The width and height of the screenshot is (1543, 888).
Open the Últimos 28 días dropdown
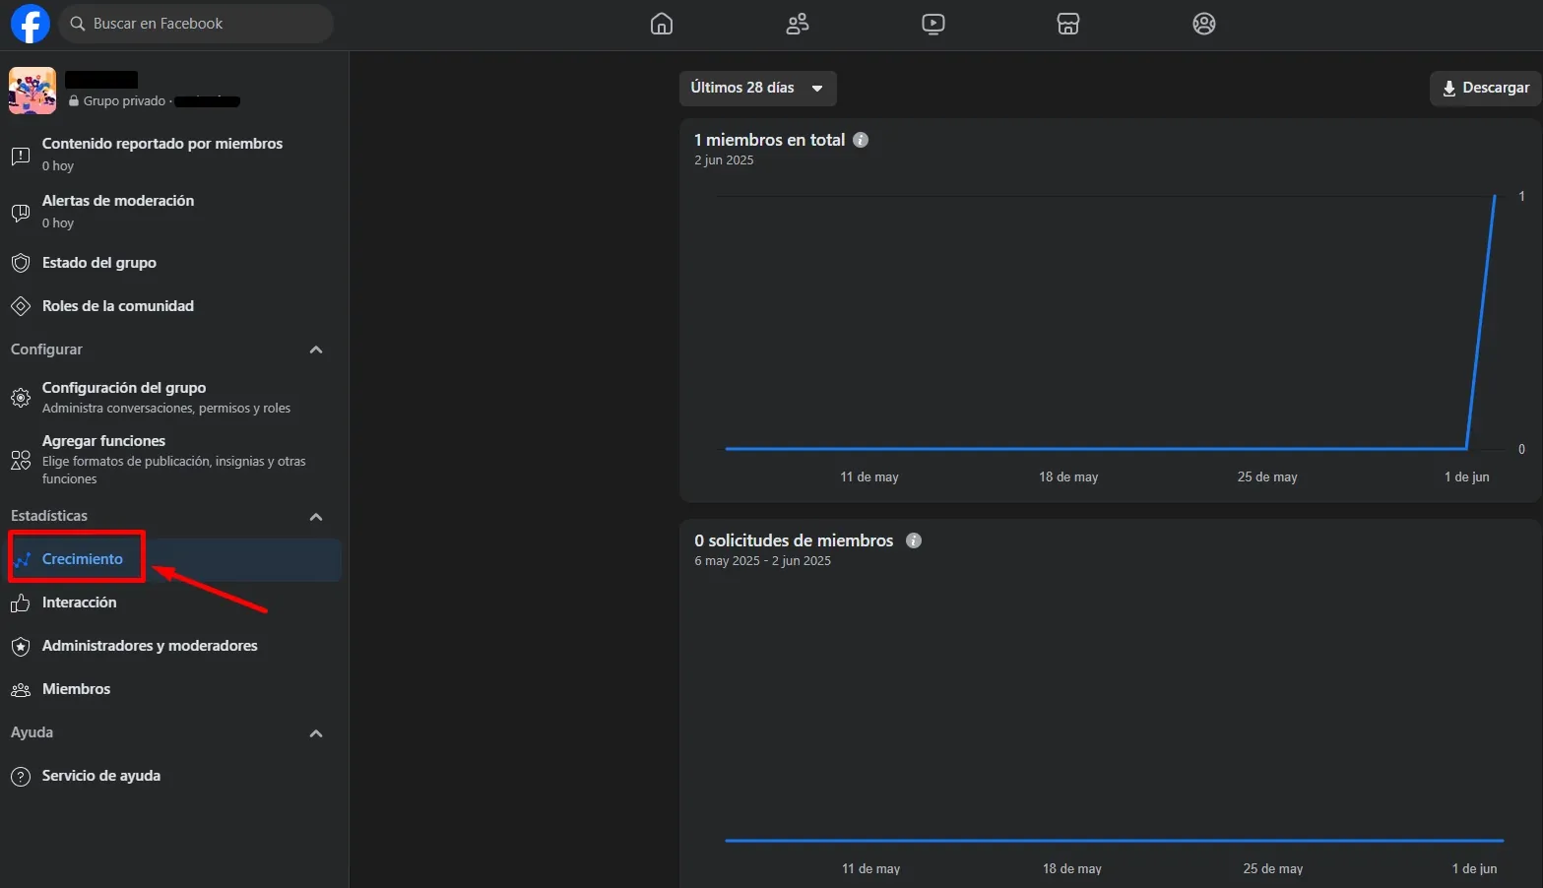757,88
